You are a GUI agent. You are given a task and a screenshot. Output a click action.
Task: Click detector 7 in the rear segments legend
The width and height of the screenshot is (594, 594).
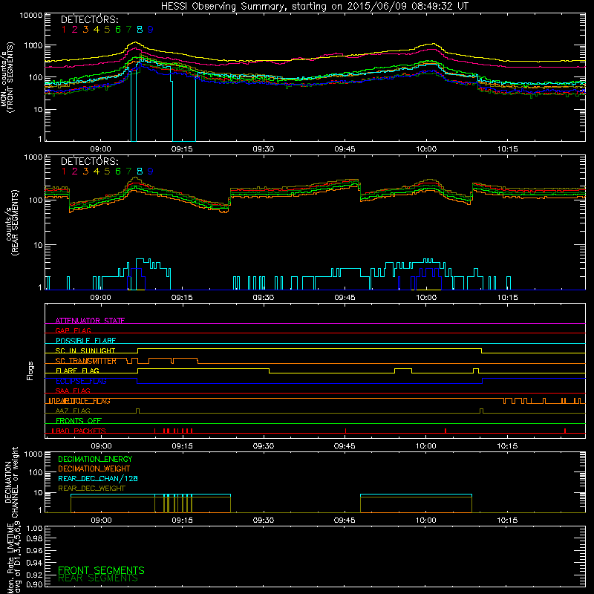pos(128,172)
